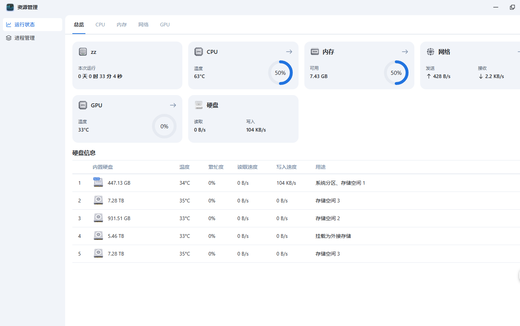Image resolution: width=520 pixels, height=326 pixels.
Task: Click the zz device icon
Action: [83, 52]
